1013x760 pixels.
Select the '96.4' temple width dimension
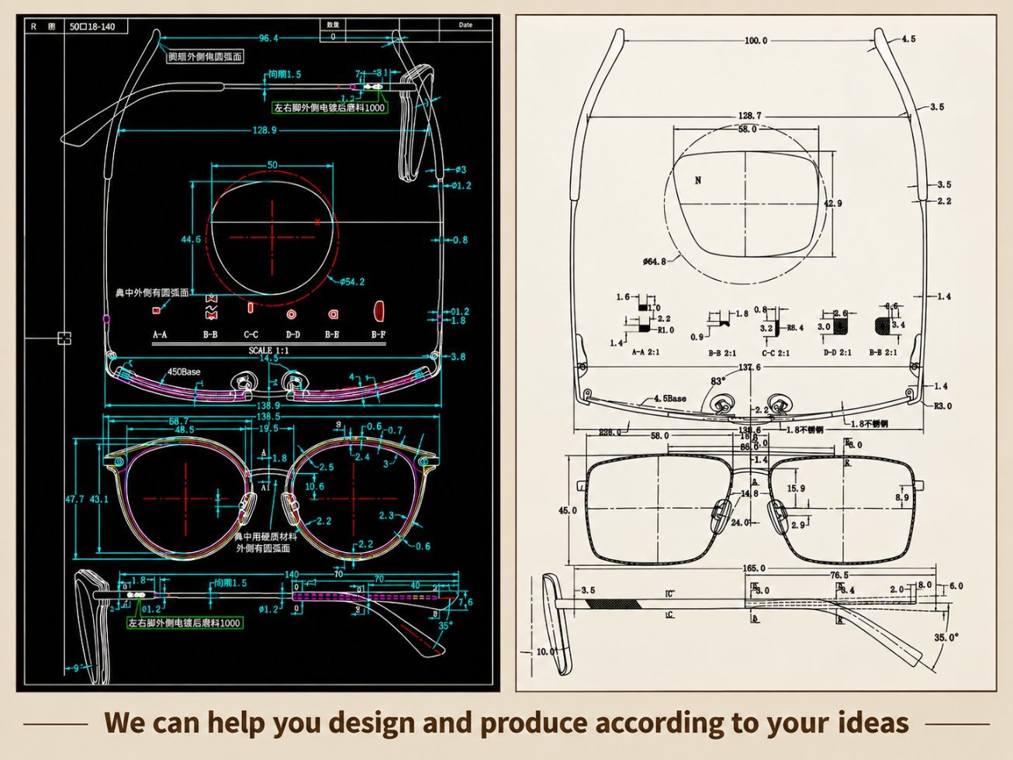tap(268, 38)
